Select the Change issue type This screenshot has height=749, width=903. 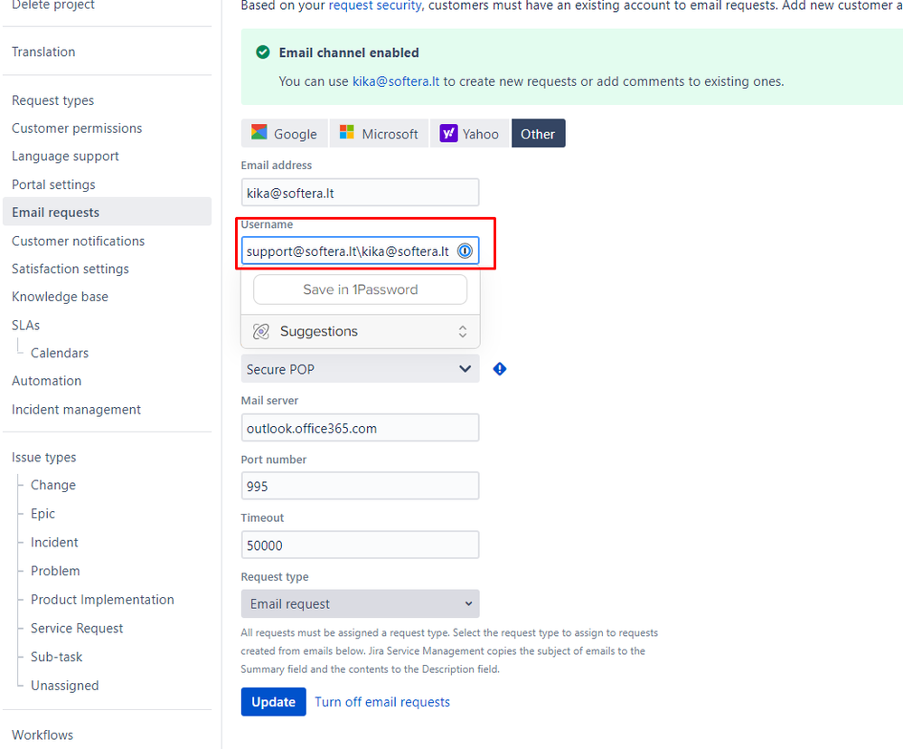[x=53, y=485]
